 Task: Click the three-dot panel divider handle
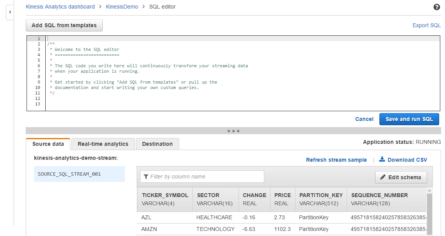[233, 131]
